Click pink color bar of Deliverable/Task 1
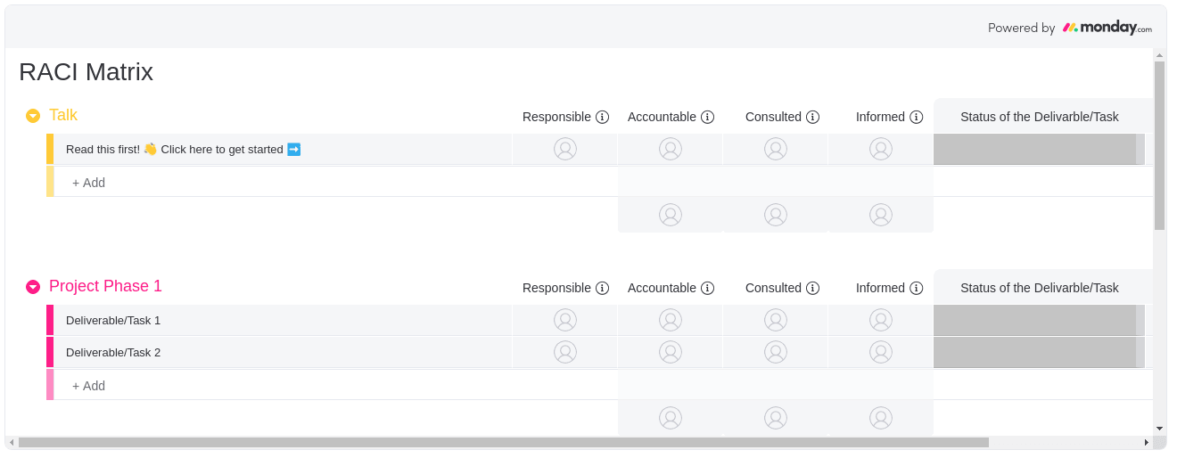The height and width of the screenshot is (458, 1177). click(x=50, y=320)
